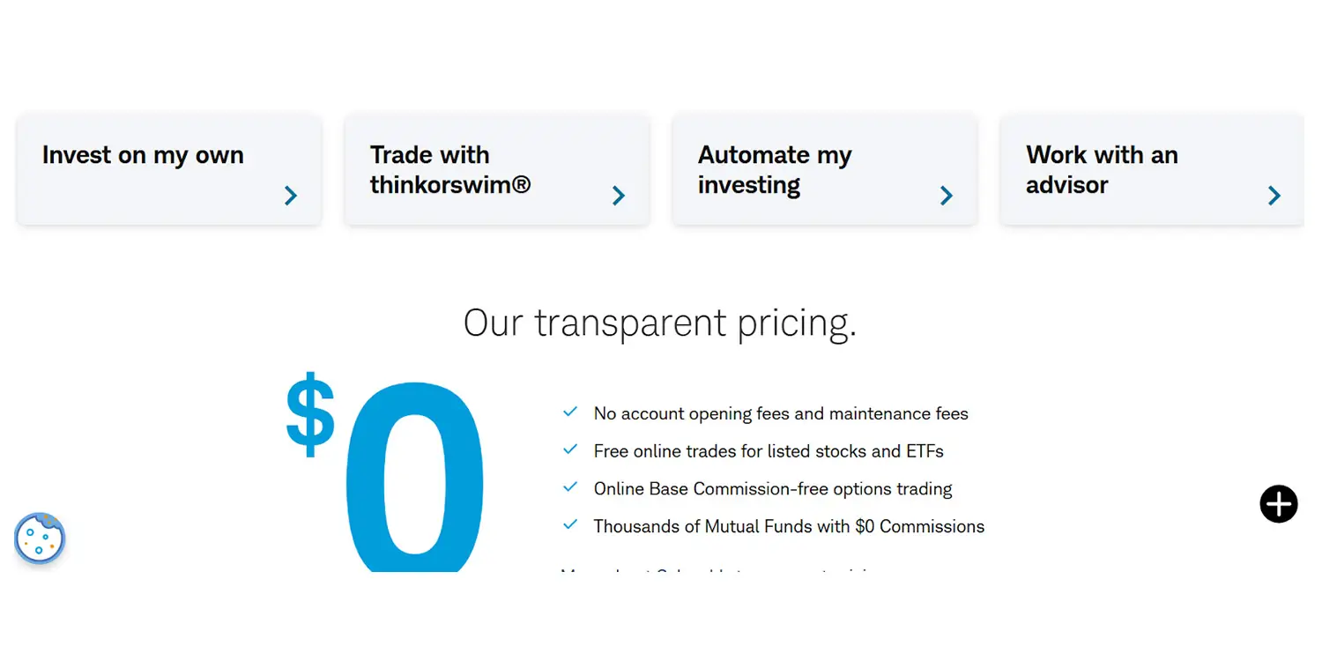Click checkmark beside "Online Base Commission-free options trading"

(x=569, y=486)
